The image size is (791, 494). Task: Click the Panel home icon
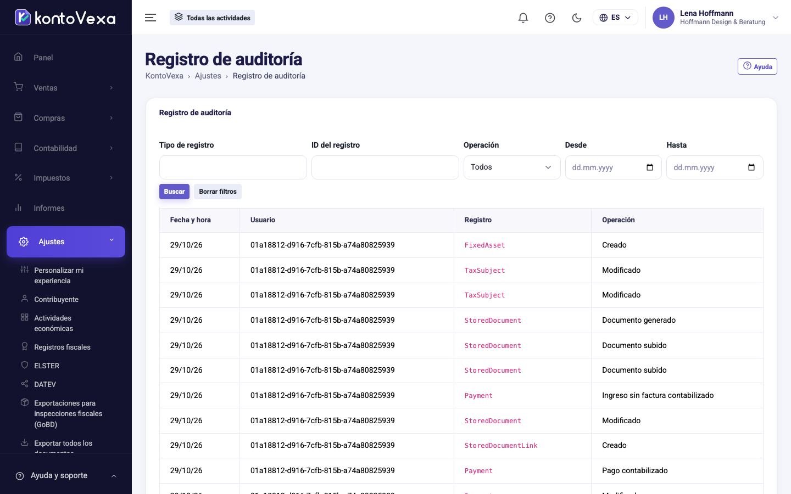coord(18,57)
